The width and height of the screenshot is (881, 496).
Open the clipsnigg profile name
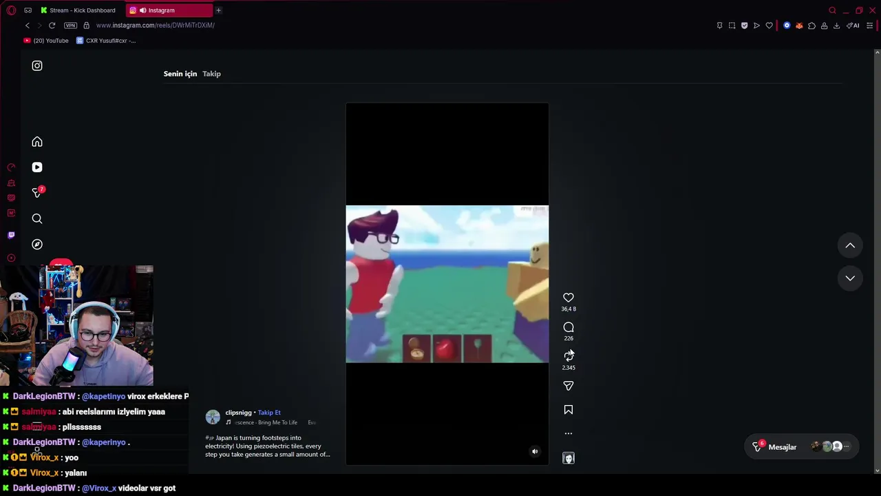(x=238, y=413)
